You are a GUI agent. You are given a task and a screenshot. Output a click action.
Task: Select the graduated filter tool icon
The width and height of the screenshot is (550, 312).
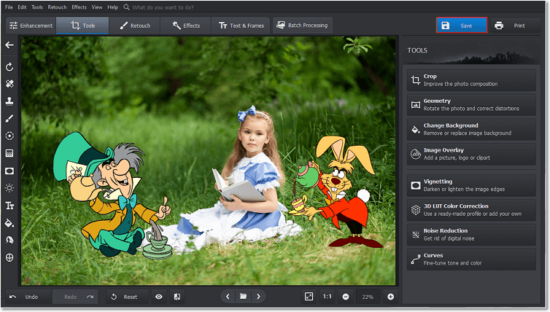[x=9, y=153]
